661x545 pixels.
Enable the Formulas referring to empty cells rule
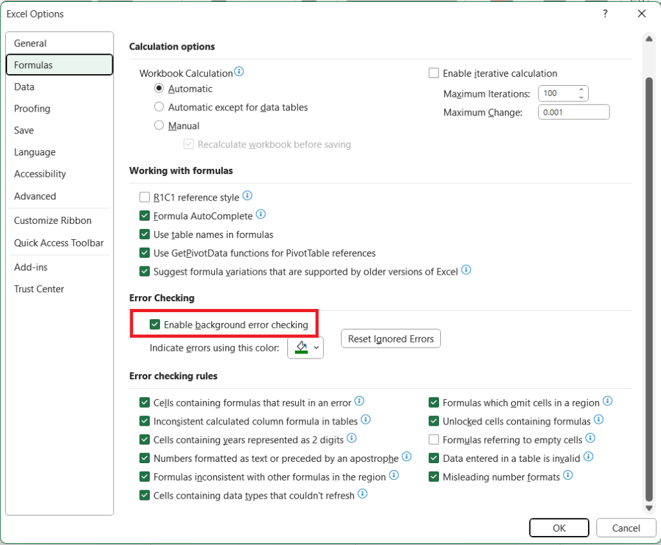pos(434,439)
